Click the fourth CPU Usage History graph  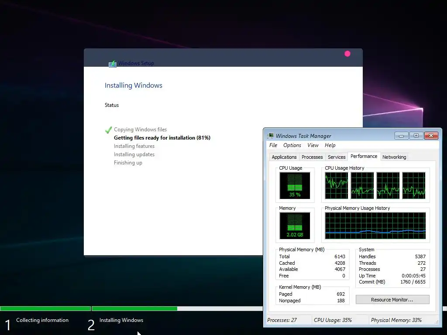(414, 185)
